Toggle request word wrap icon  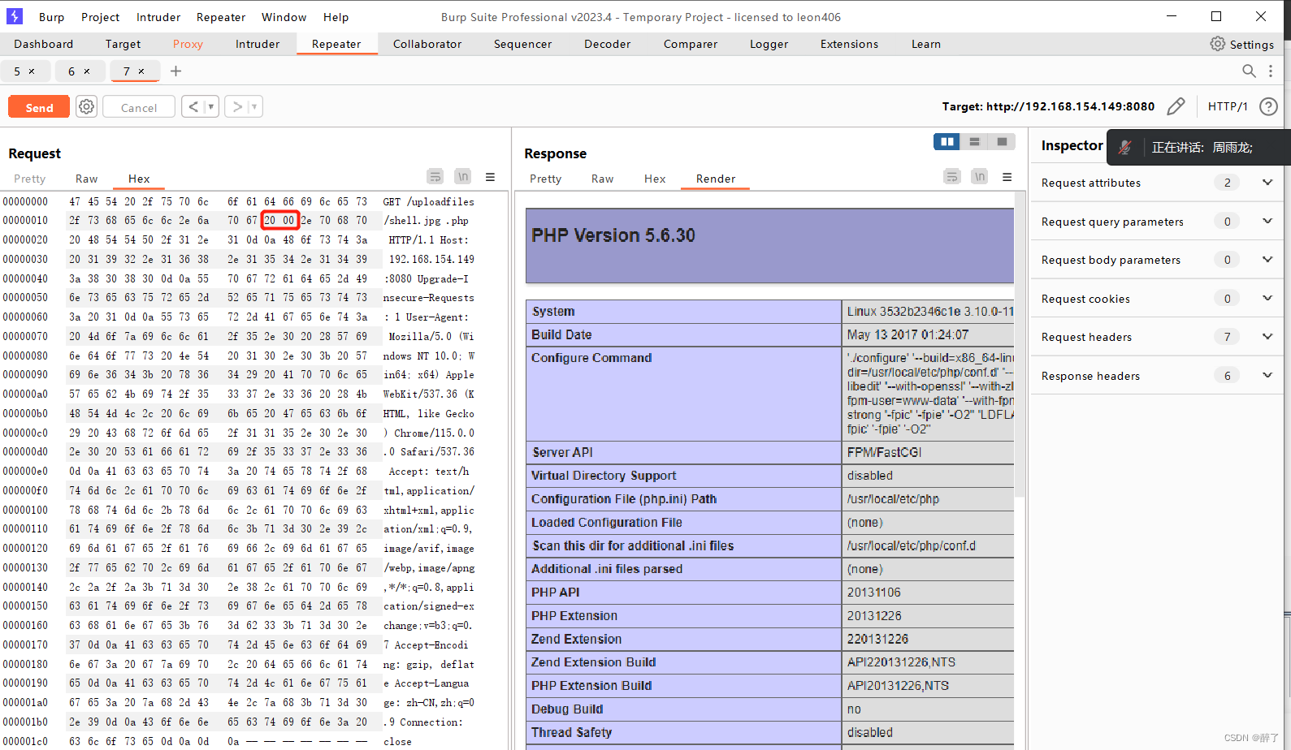point(435,176)
